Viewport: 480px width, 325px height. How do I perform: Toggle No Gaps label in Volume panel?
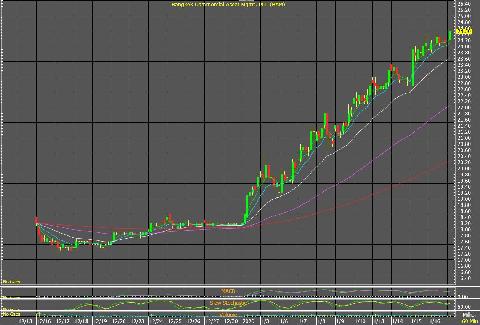click(11, 314)
